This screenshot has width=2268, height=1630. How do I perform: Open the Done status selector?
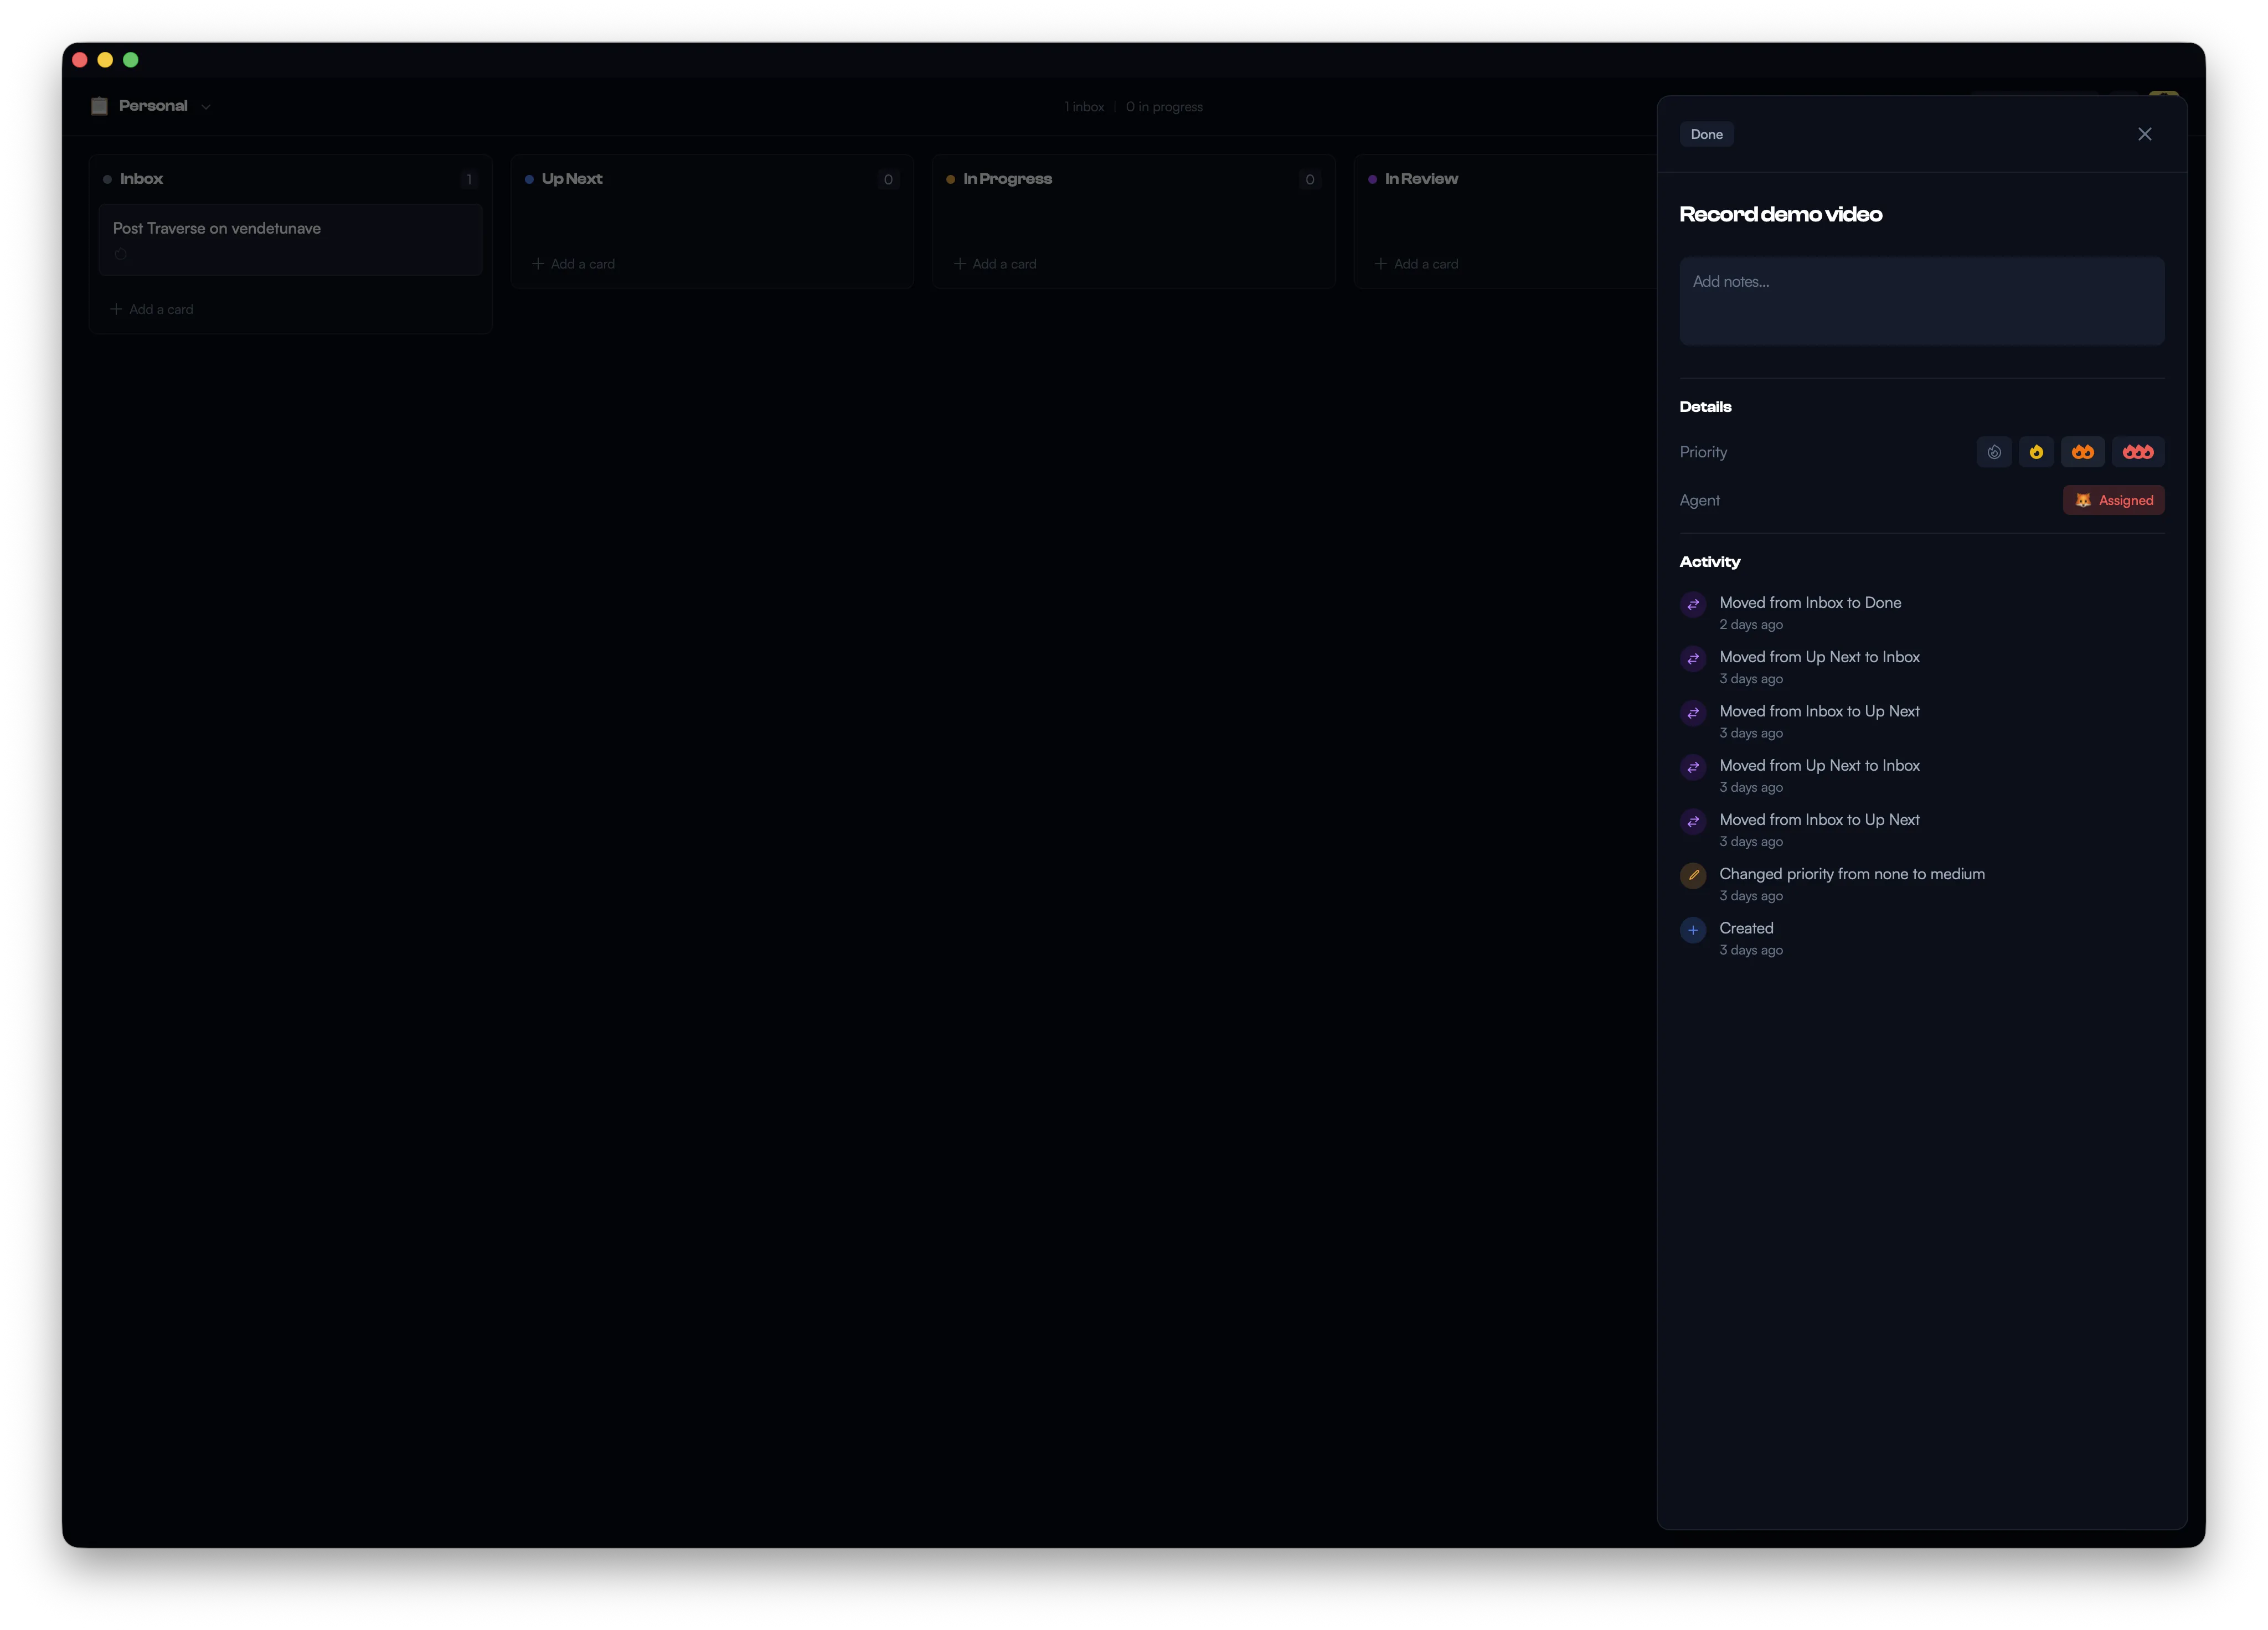(x=1706, y=133)
